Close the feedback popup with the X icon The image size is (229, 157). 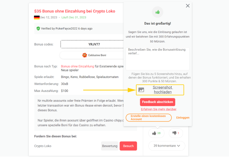[188, 6]
